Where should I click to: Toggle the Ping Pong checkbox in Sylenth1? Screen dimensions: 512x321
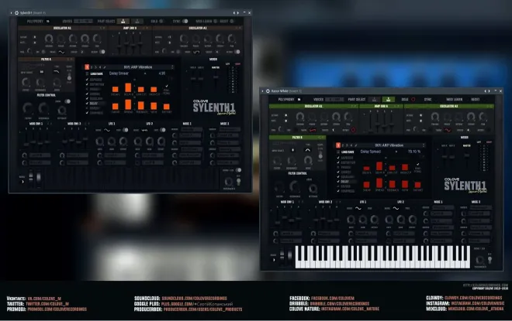coord(167,87)
